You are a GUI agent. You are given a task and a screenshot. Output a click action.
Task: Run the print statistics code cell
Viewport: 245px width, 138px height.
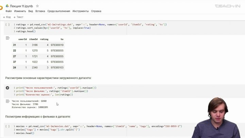(7, 88)
